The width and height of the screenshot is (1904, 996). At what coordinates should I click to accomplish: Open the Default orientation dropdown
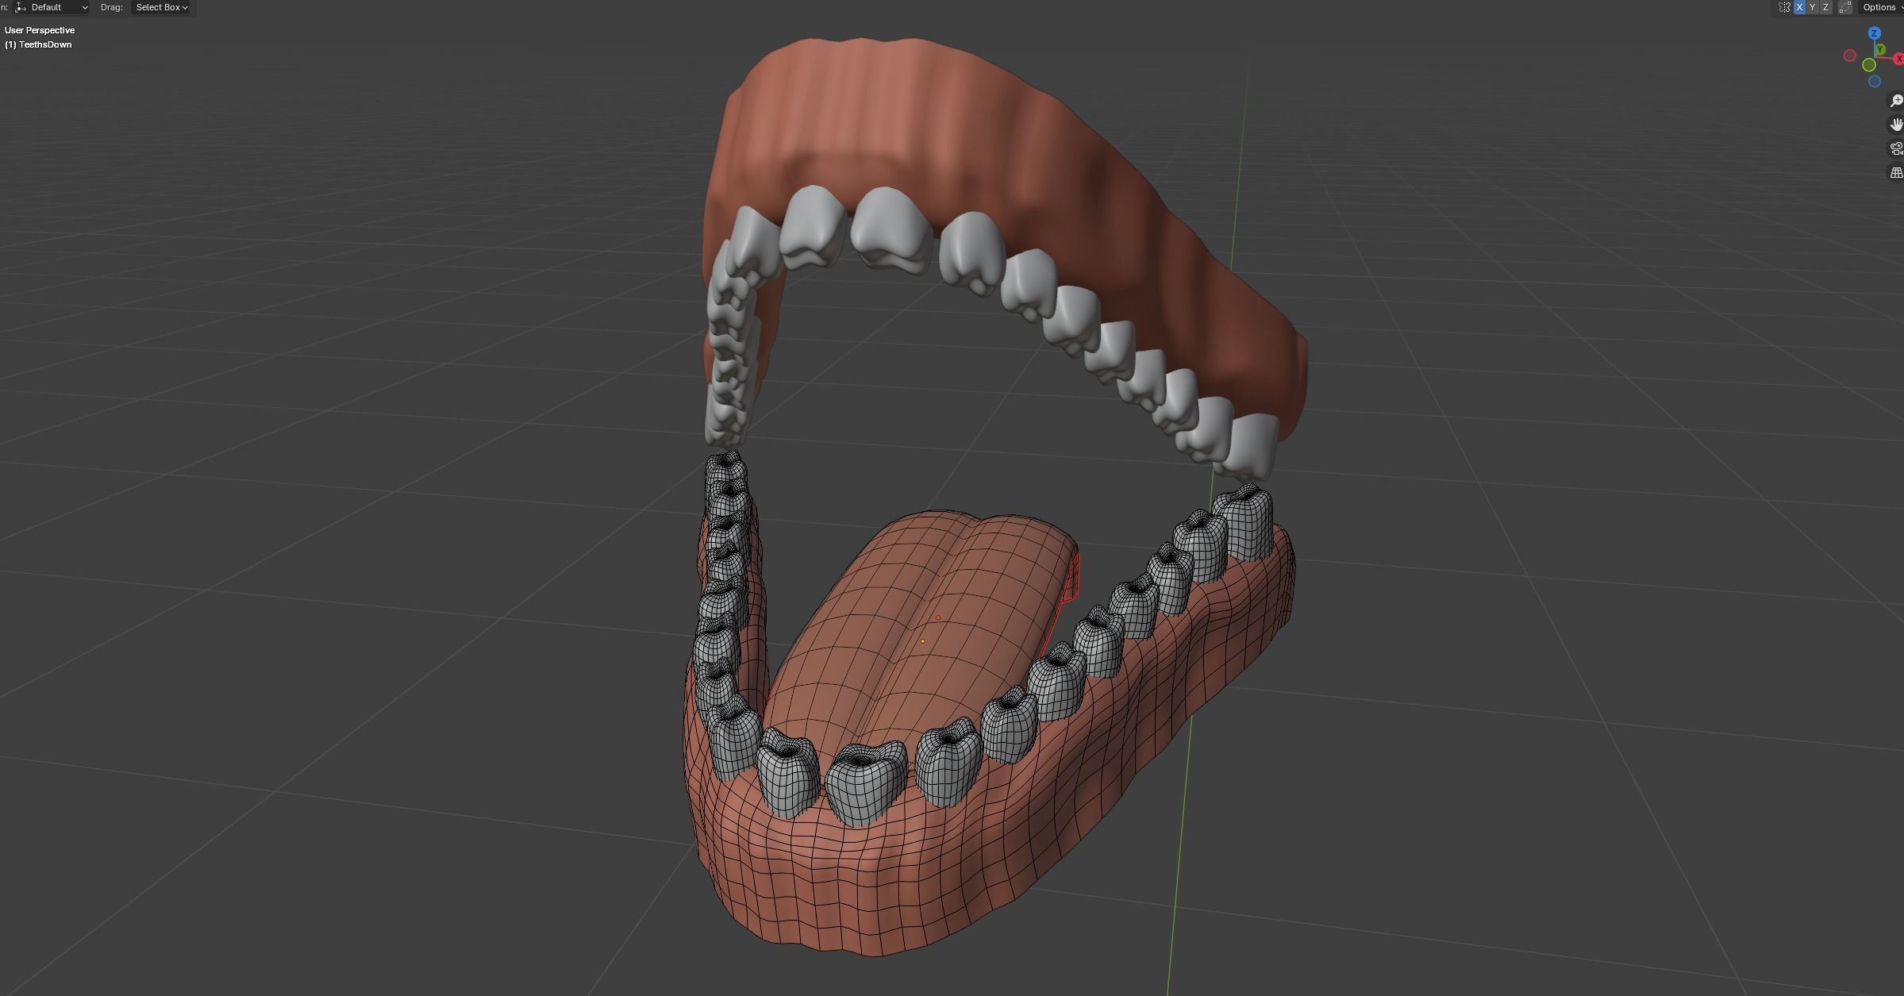click(52, 7)
